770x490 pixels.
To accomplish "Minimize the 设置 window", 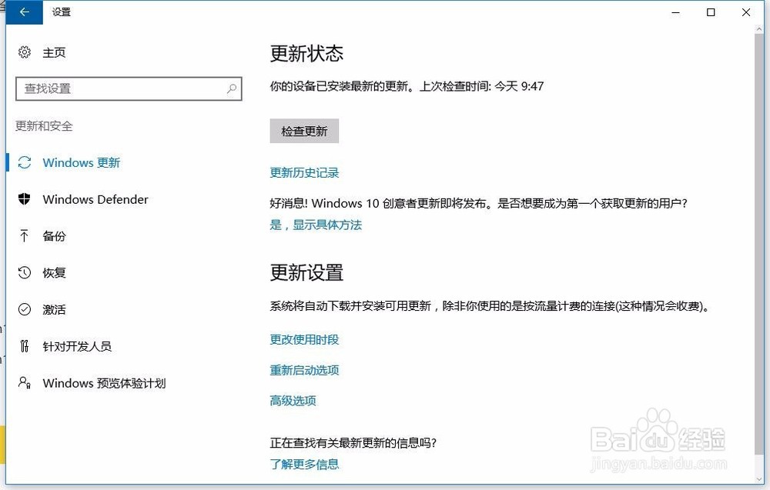I will [x=676, y=12].
